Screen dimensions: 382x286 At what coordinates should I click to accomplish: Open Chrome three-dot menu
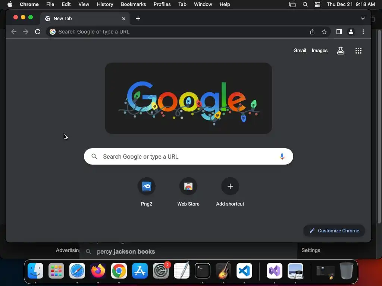(x=363, y=32)
